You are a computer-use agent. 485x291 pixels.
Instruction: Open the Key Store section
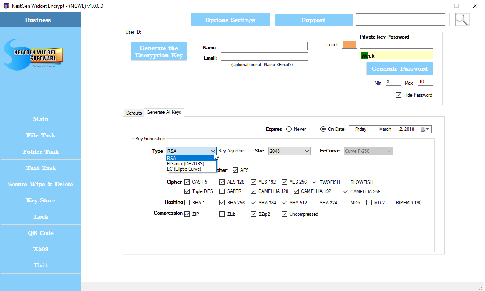(41, 201)
